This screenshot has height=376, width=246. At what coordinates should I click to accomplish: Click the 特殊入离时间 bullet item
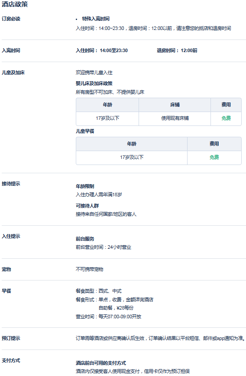(96, 19)
